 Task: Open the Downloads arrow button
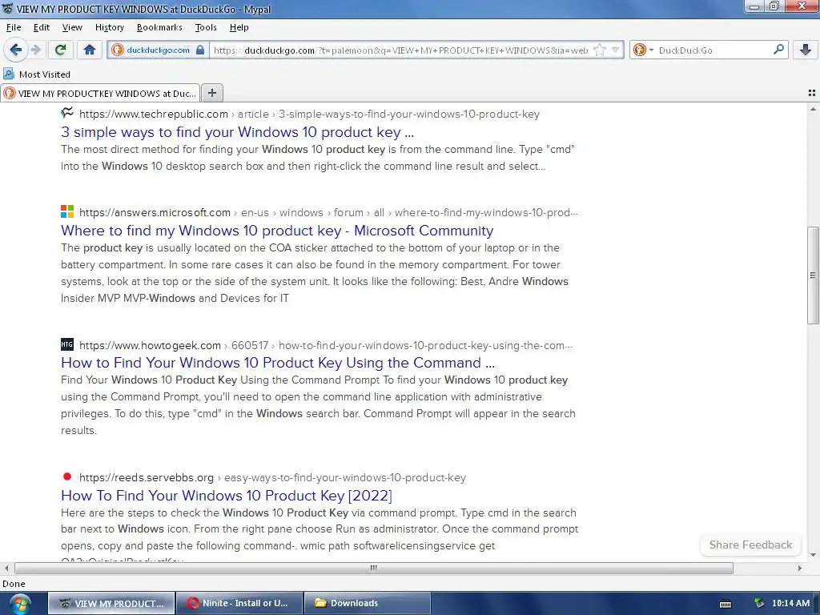click(x=806, y=50)
